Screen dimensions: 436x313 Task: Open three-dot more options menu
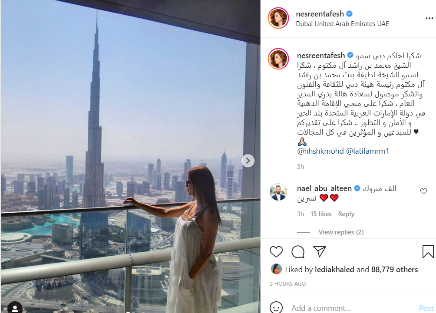[429, 18]
